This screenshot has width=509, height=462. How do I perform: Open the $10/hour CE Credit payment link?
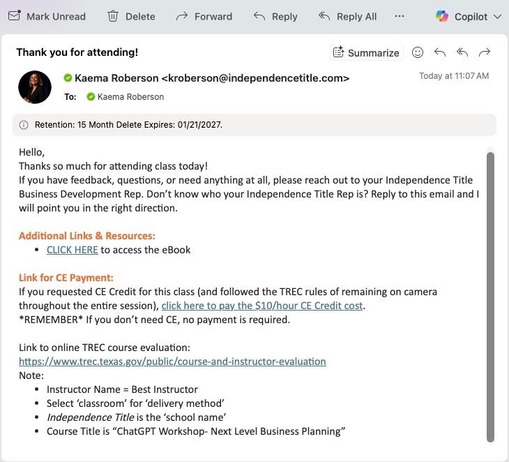pyautogui.click(x=263, y=306)
